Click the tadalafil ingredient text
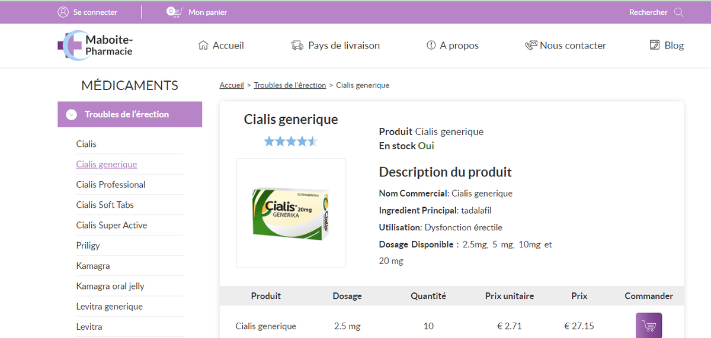 [476, 210]
